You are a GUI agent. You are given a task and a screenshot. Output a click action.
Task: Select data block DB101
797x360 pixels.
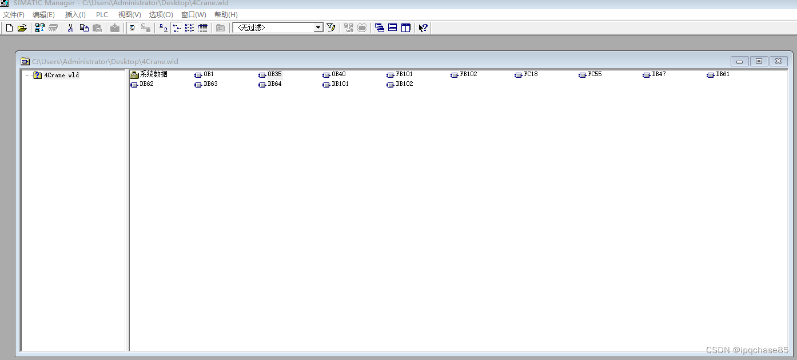click(336, 84)
